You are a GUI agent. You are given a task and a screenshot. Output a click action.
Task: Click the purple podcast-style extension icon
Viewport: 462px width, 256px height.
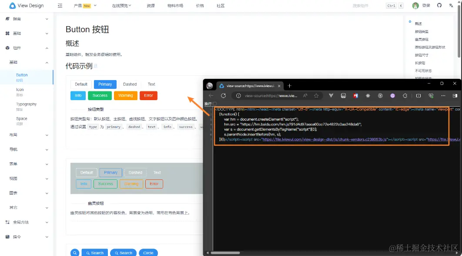392,95
